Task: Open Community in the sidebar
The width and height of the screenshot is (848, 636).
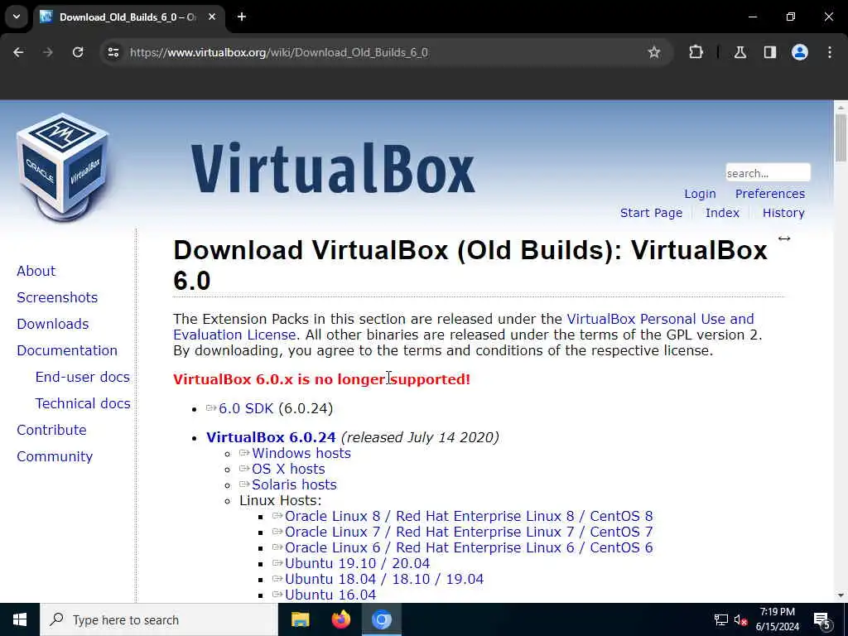Action: (55, 456)
